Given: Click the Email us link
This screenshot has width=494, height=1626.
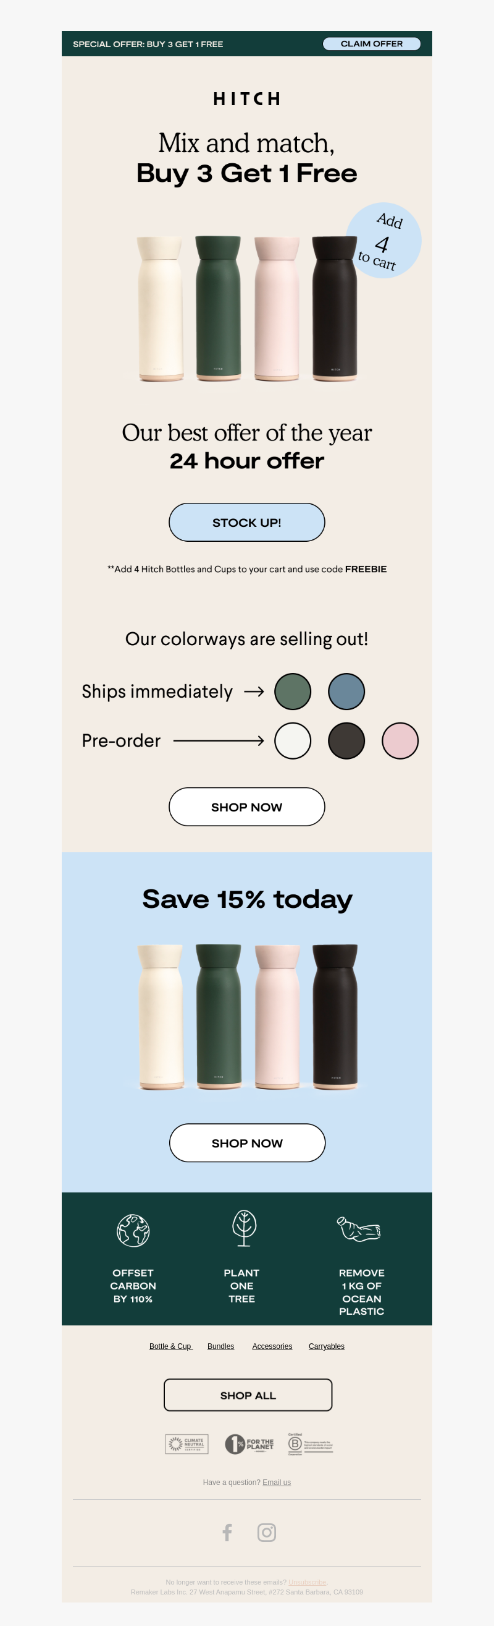Looking at the screenshot, I should point(277,1482).
